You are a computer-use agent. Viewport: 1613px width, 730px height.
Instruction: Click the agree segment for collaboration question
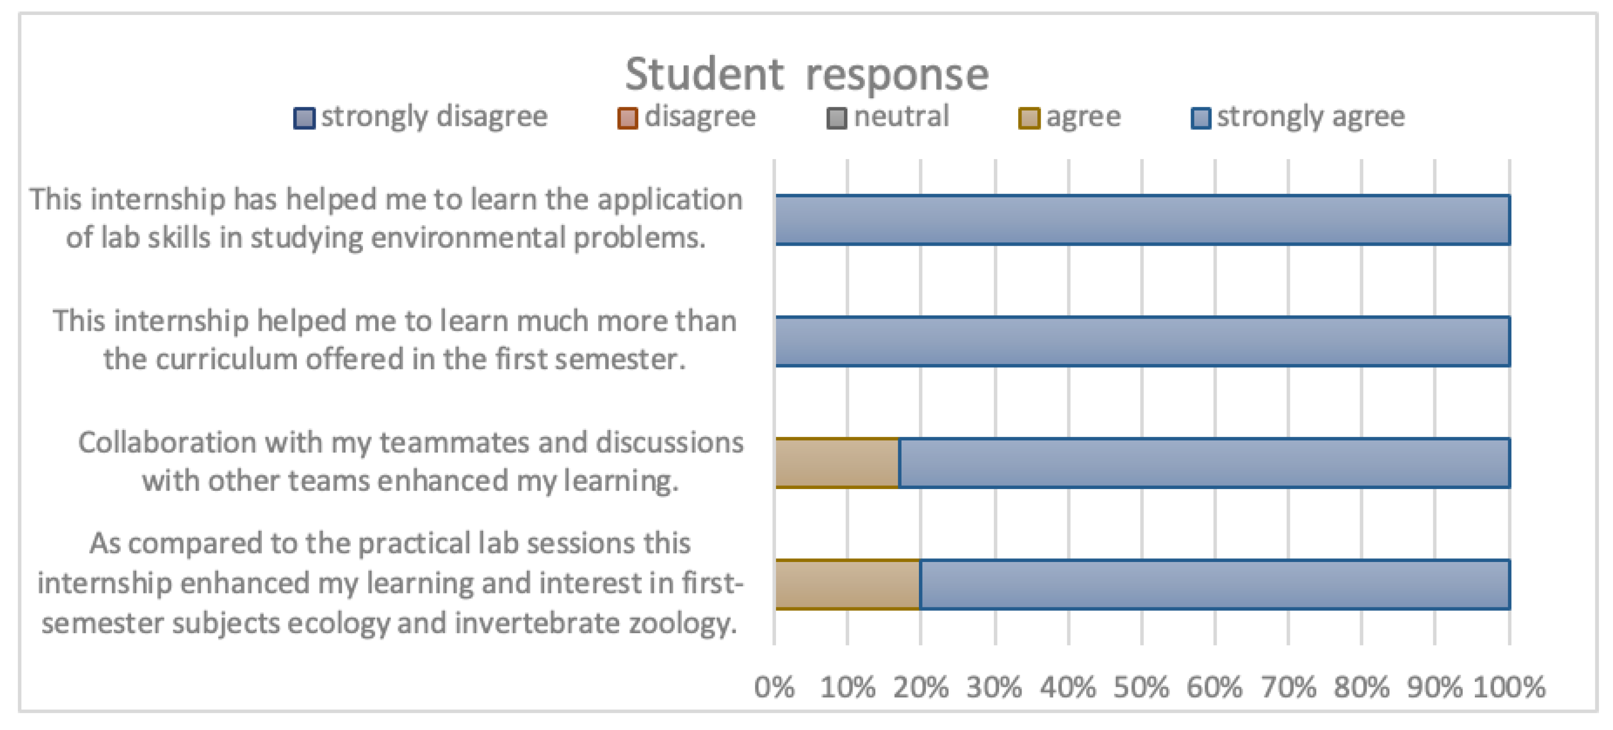point(837,463)
